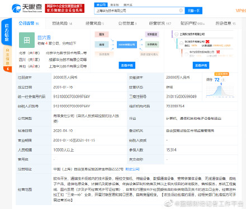Select the 经营状态 value 存续

tap(169, 87)
